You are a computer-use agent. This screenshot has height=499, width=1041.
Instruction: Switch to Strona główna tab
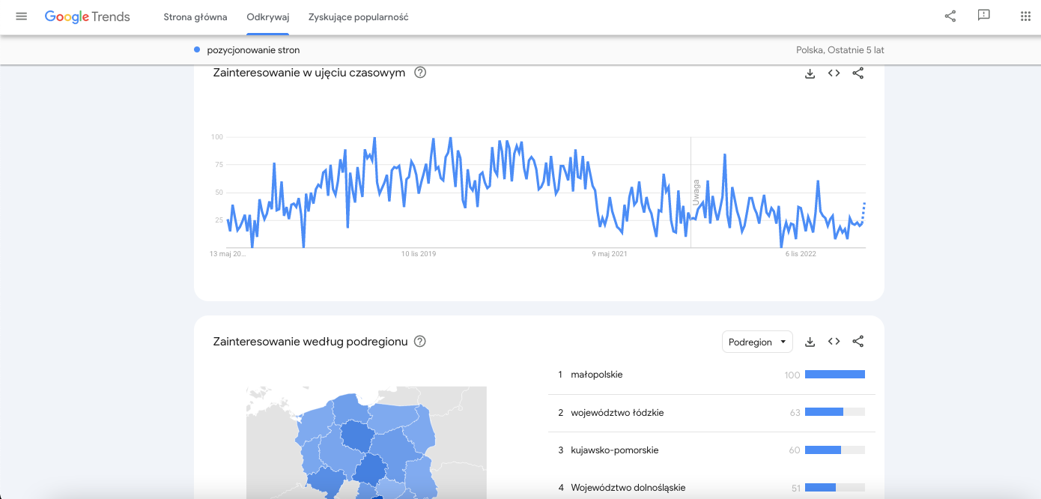pyautogui.click(x=195, y=17)
